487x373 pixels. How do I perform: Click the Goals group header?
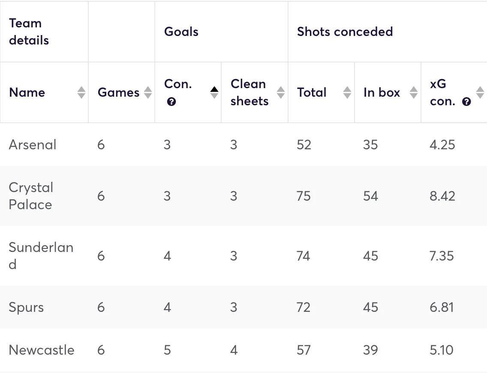coord(181,32)
